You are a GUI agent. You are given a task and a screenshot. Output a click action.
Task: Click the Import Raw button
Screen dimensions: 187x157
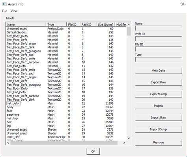point(159,118)
